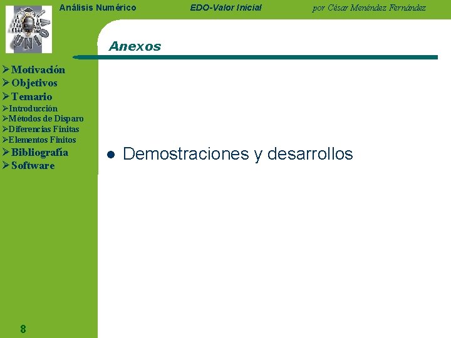Click the Análisis Numérico header text

(x=98, y=8)
